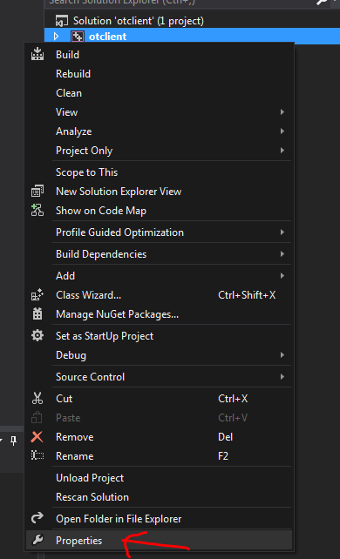340x559 pixels.
Task: Select Scope to This
Action: point(160,172)
